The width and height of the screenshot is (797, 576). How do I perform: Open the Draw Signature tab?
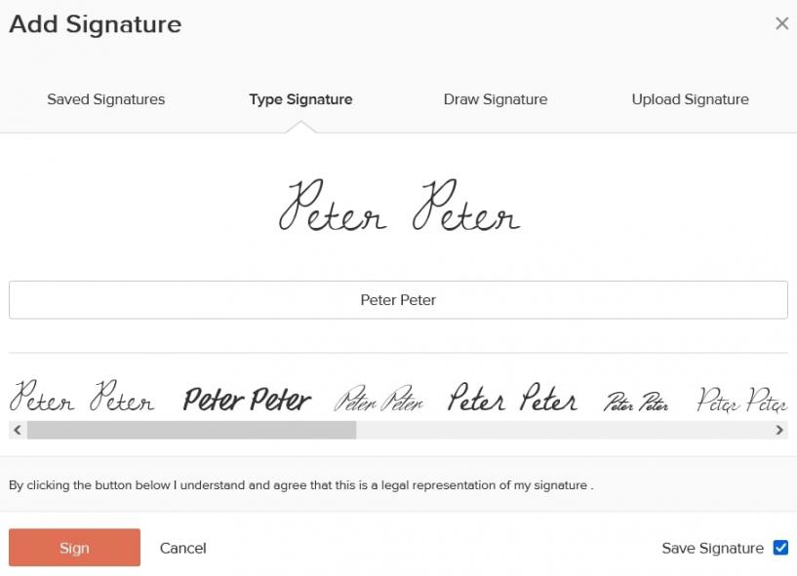[496, 99]
